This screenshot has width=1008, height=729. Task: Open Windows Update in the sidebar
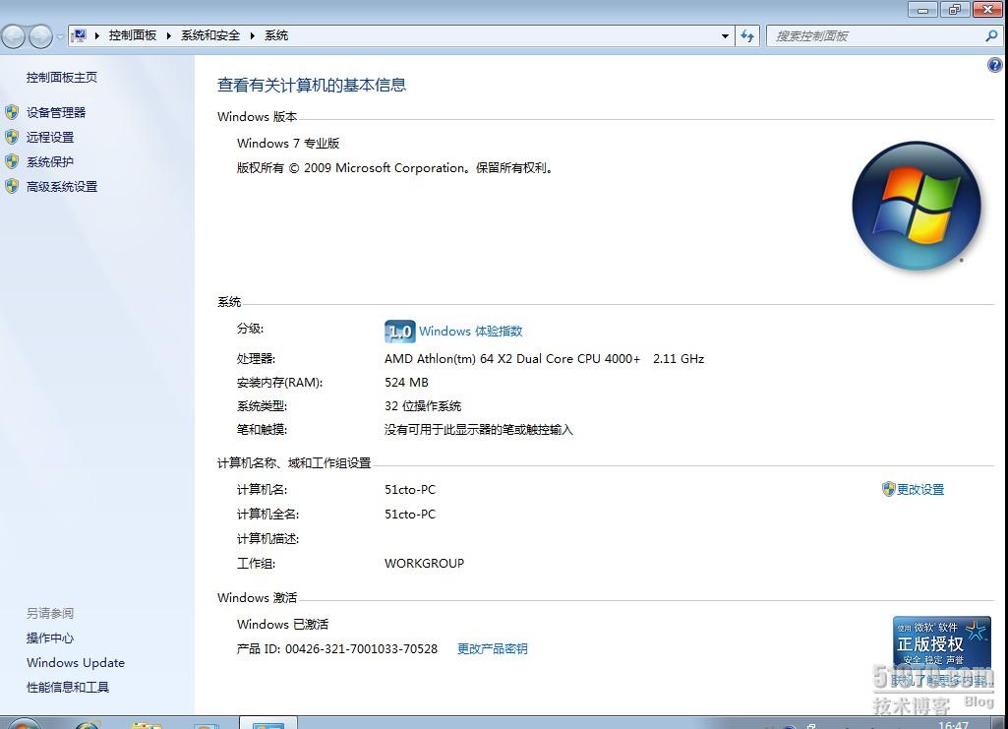coord(76,663)
